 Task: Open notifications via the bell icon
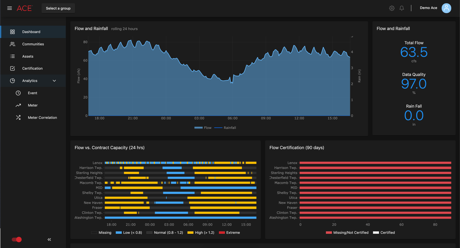(401, 8)
